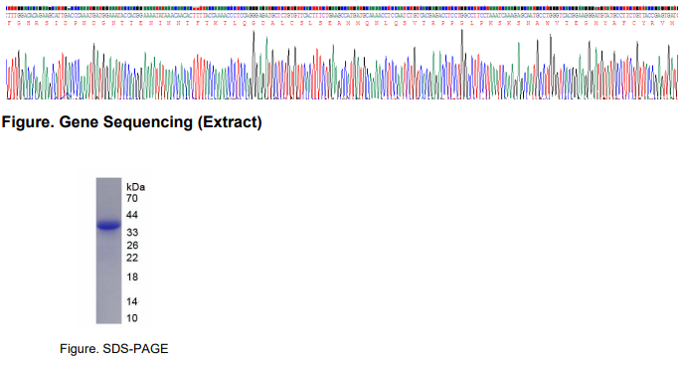Select the 22 kDa marker label
The image size is (682, 366).
[x=132, y=258]
